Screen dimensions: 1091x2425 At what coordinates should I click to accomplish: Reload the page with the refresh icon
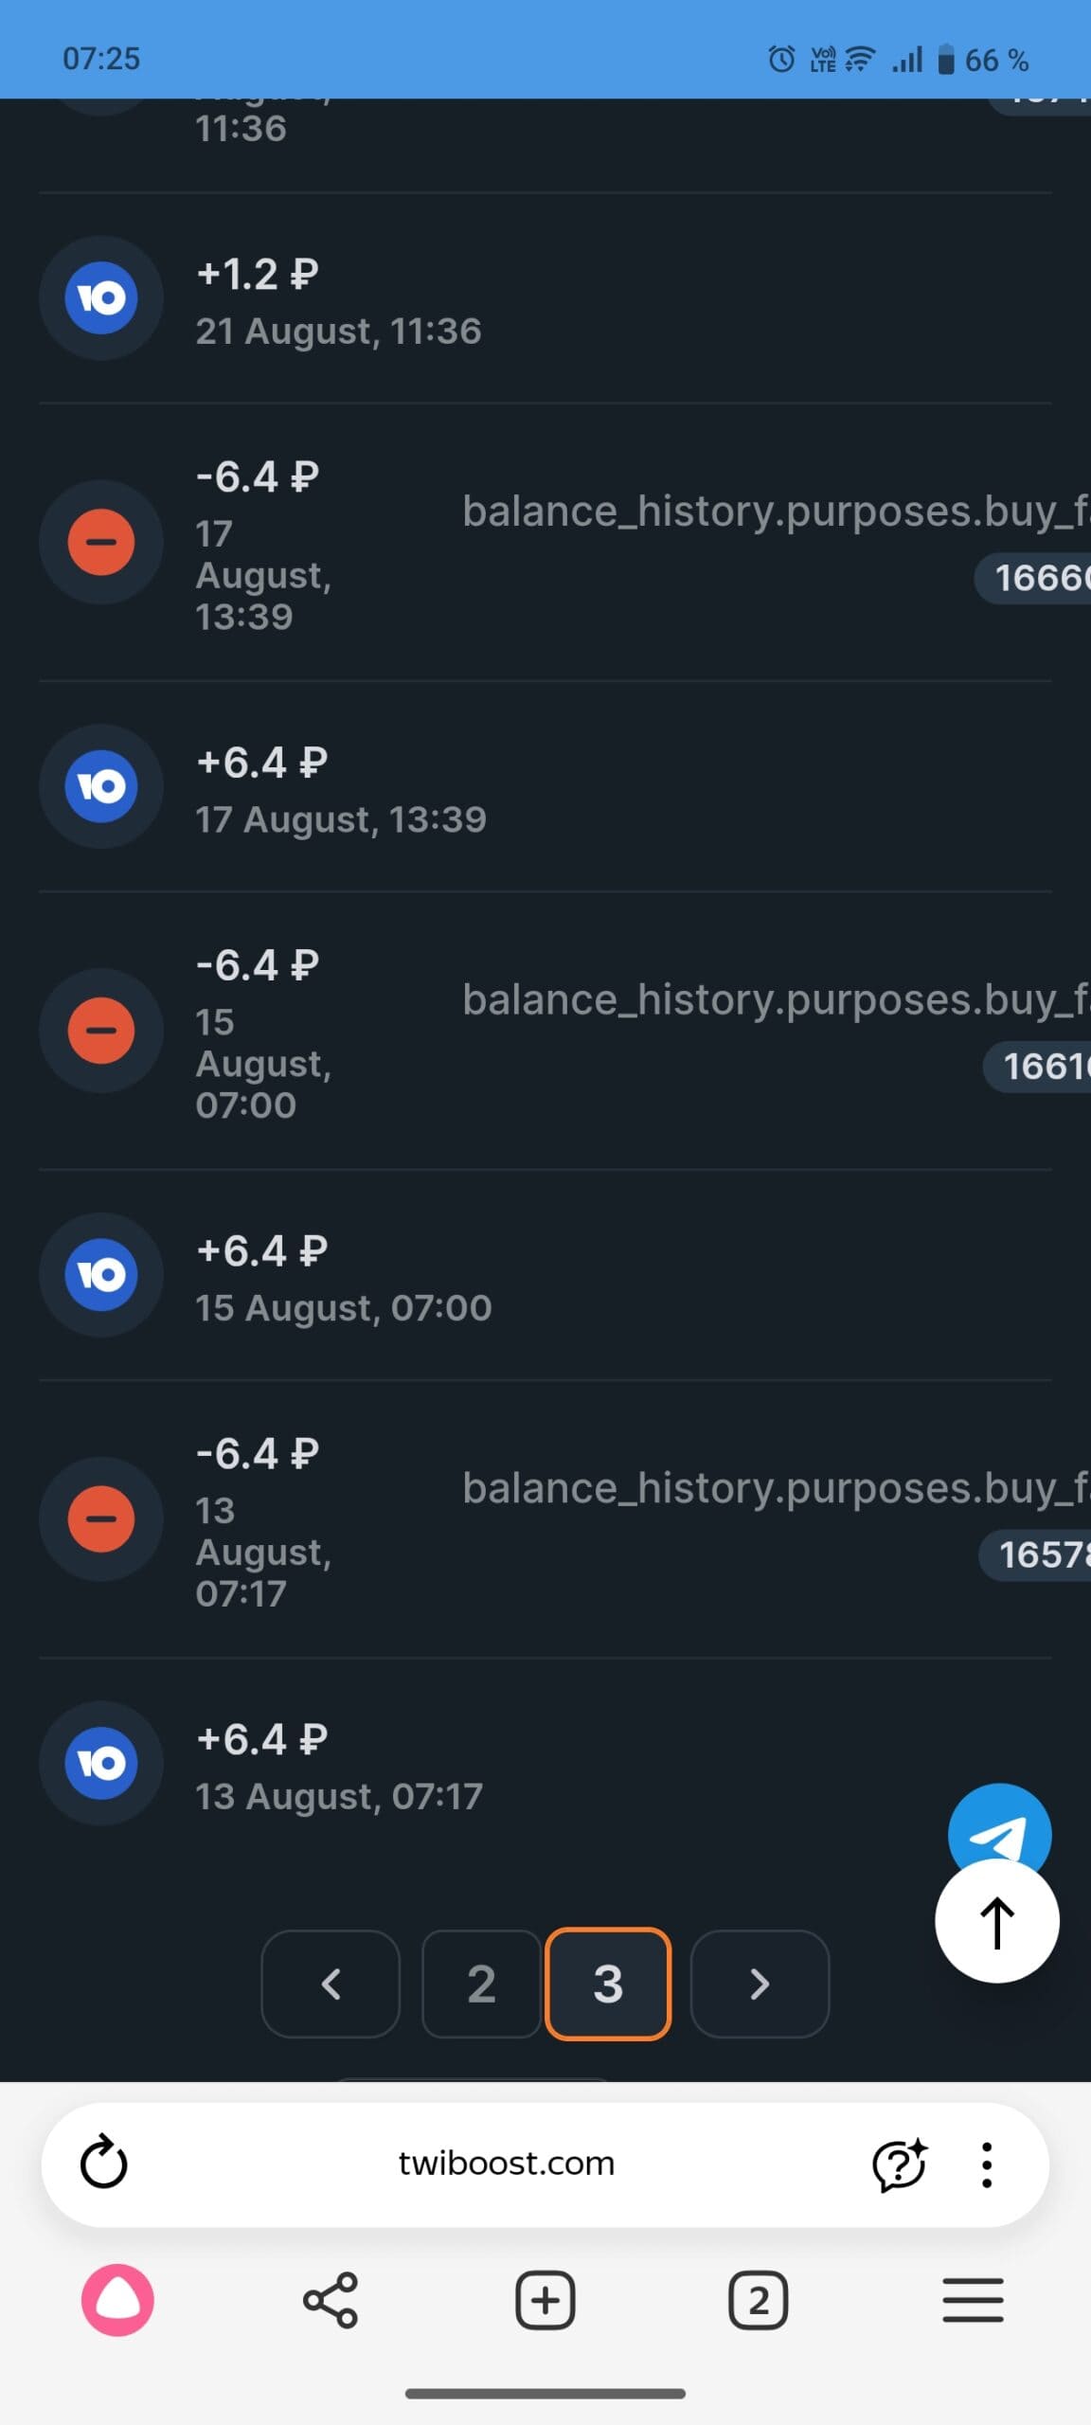103,2164
